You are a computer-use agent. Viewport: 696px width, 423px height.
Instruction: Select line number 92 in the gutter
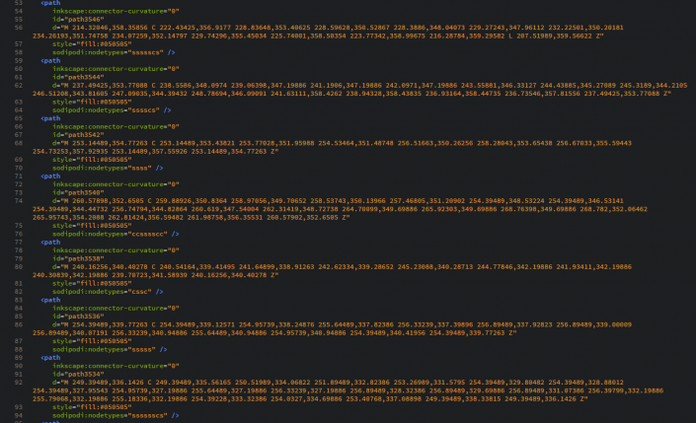(18, 382)
